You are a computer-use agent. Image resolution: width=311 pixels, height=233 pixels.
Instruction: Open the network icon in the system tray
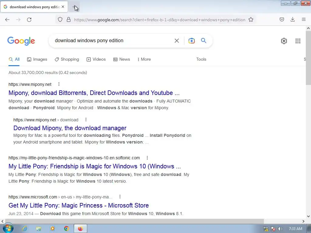(x=266, y=229)
